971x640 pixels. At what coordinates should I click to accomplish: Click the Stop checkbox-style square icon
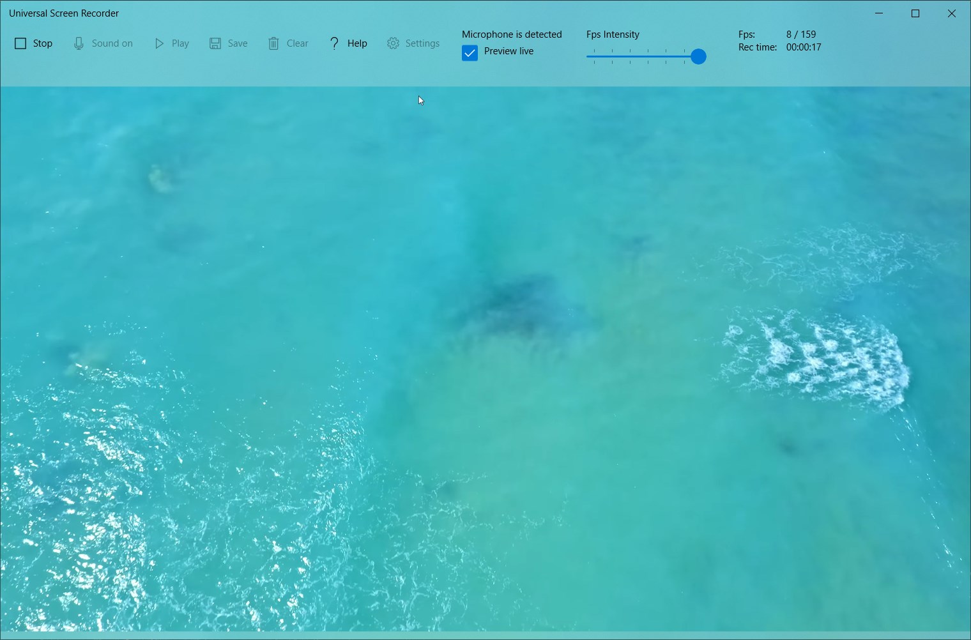coord(20,43)
